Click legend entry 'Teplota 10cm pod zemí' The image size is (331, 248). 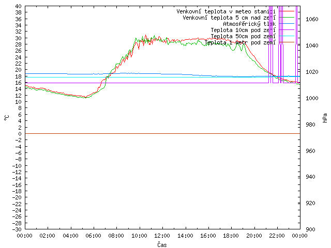pos(243,30)
